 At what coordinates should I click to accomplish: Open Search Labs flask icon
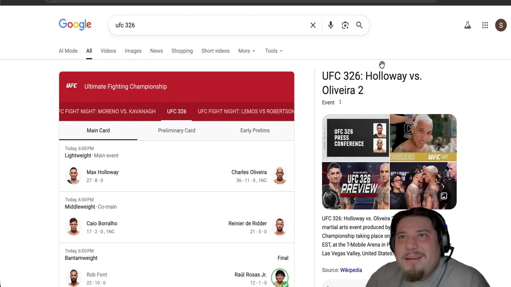[x=467, y=25]
